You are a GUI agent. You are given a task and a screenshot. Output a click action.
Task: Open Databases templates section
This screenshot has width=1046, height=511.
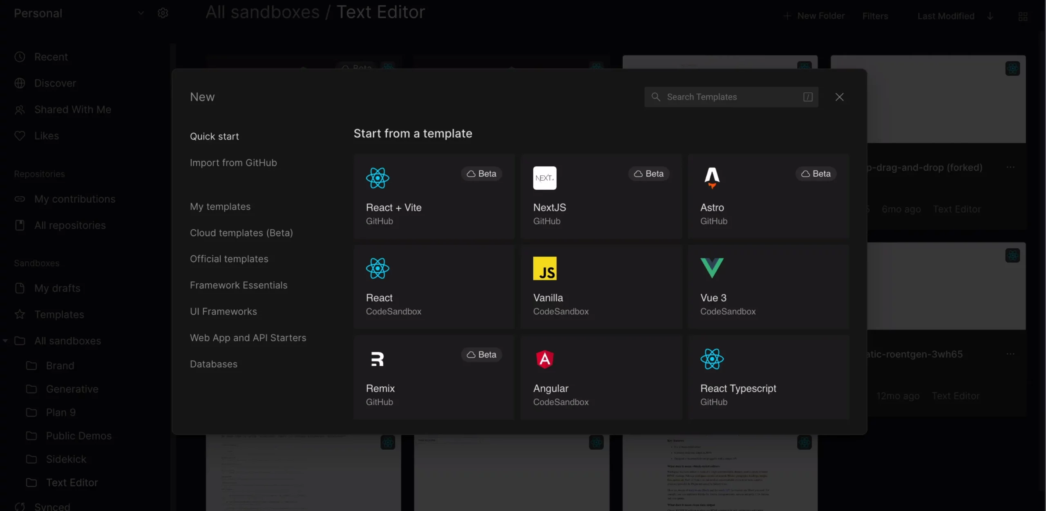click(214, 364)
